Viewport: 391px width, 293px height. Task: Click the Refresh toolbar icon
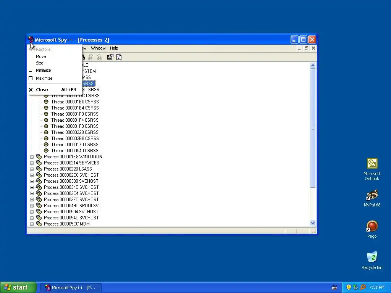point(119,57)
